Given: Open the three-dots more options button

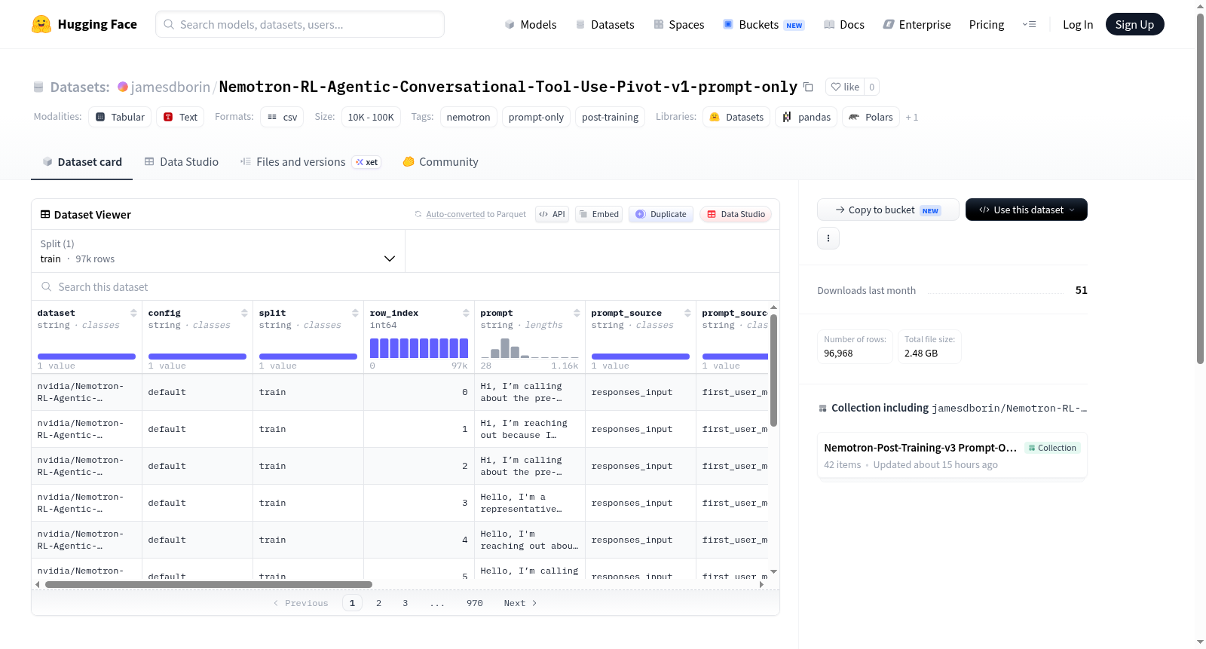Looking at the screenshot, I should (828, 238).
